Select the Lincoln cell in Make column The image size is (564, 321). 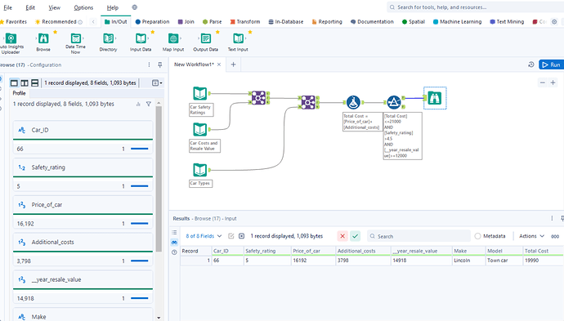tap(468, 261)
